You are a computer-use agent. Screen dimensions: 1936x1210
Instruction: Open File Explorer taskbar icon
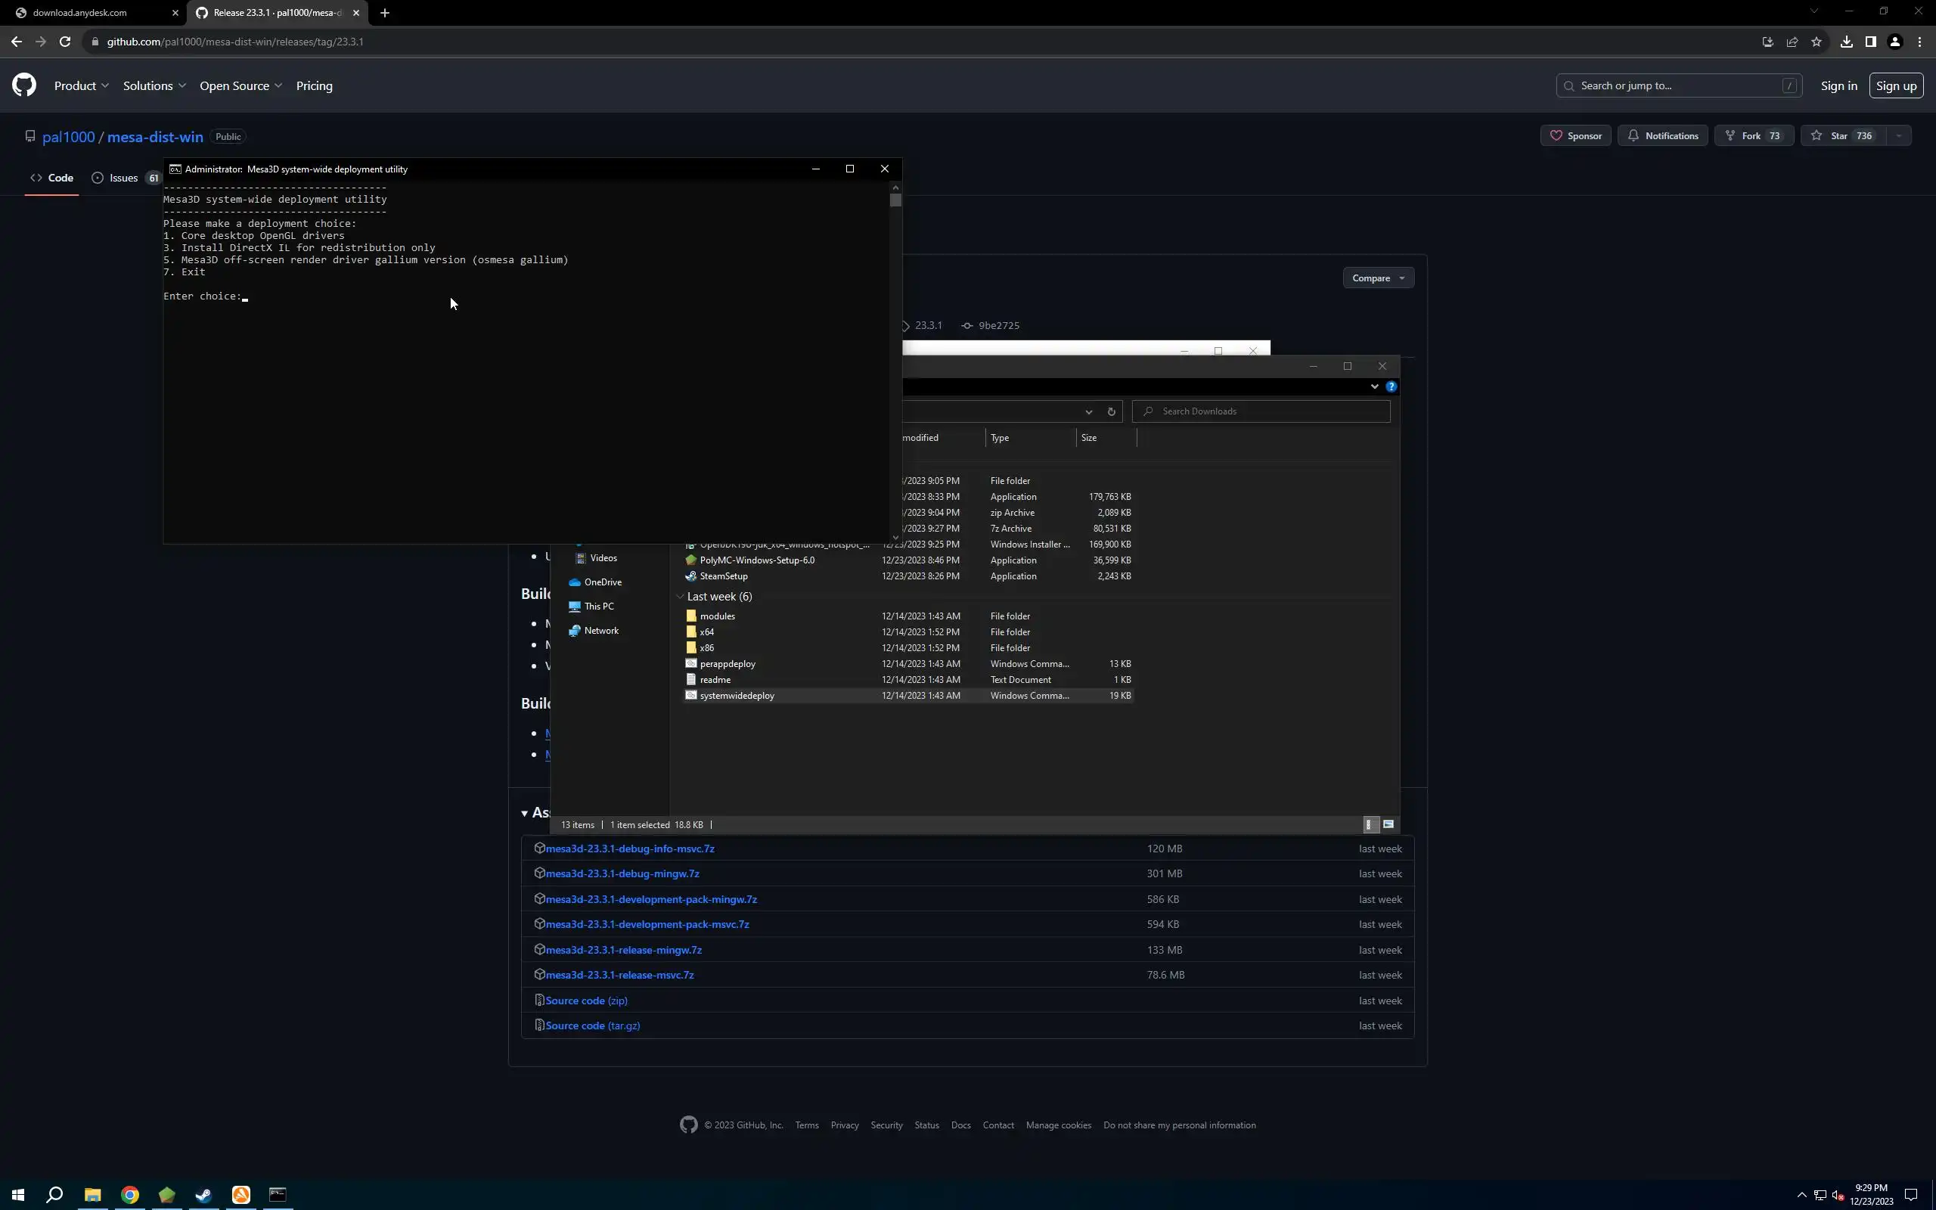click(93, 1195)
